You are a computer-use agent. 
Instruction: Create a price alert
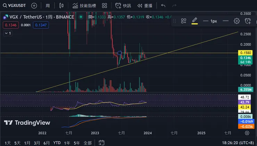[x=123, y=6]
